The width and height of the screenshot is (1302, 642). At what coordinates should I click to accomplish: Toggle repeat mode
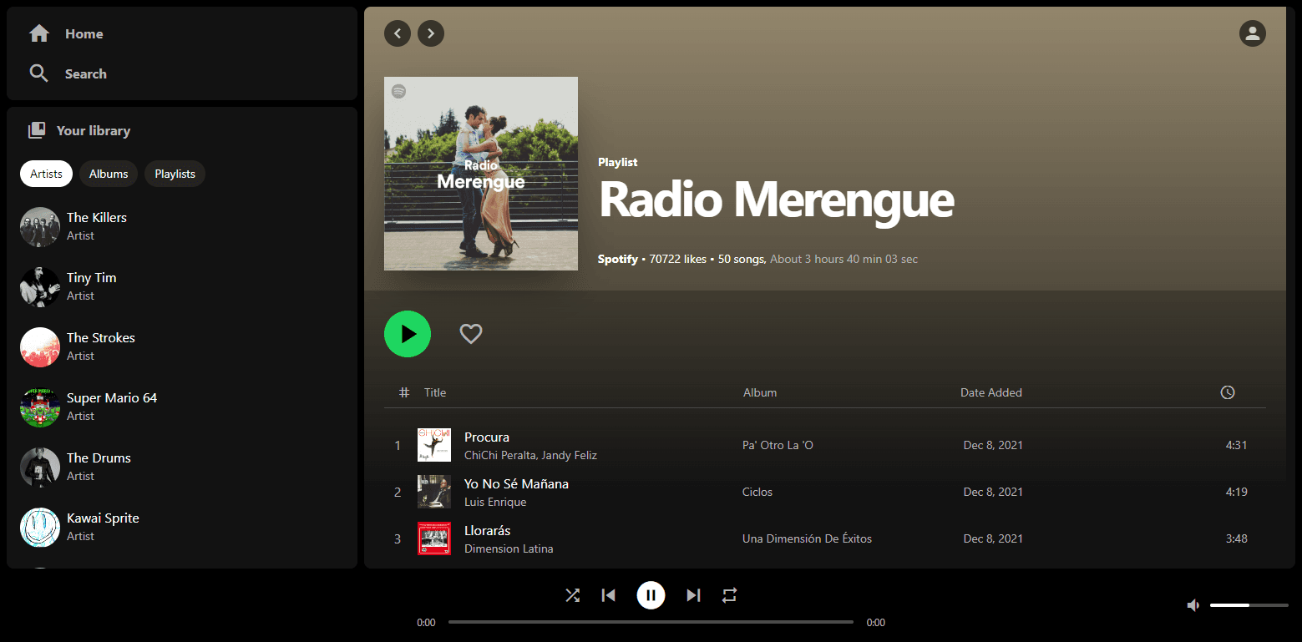coord(730,595)
